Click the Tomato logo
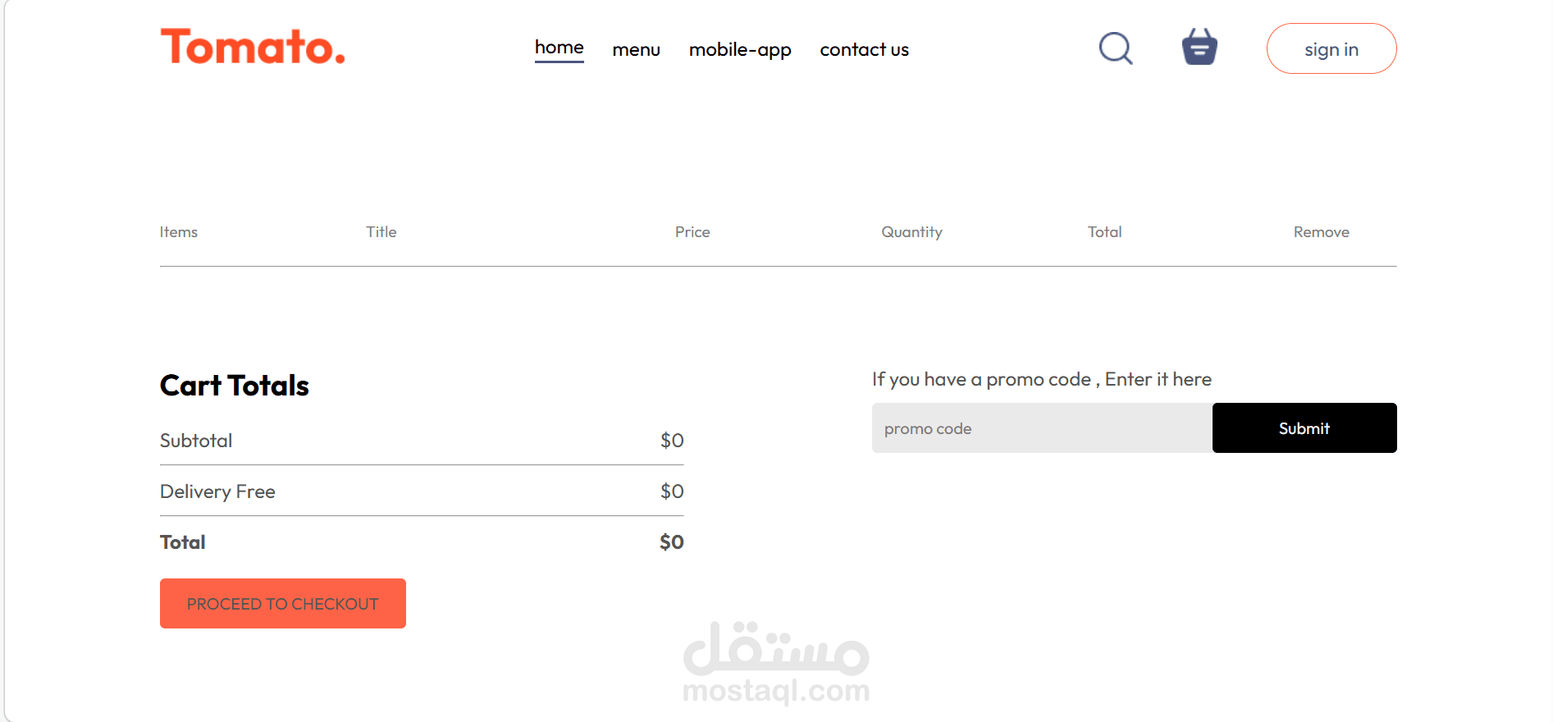Viewport: 1553px width, 722px height. 253,47
